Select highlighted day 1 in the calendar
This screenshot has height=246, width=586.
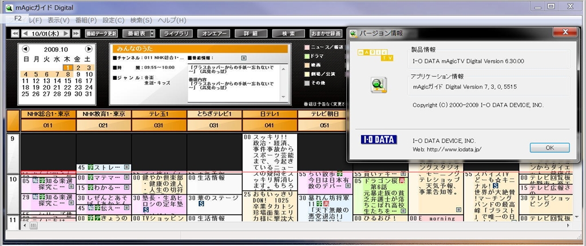[x=68, y=67]
